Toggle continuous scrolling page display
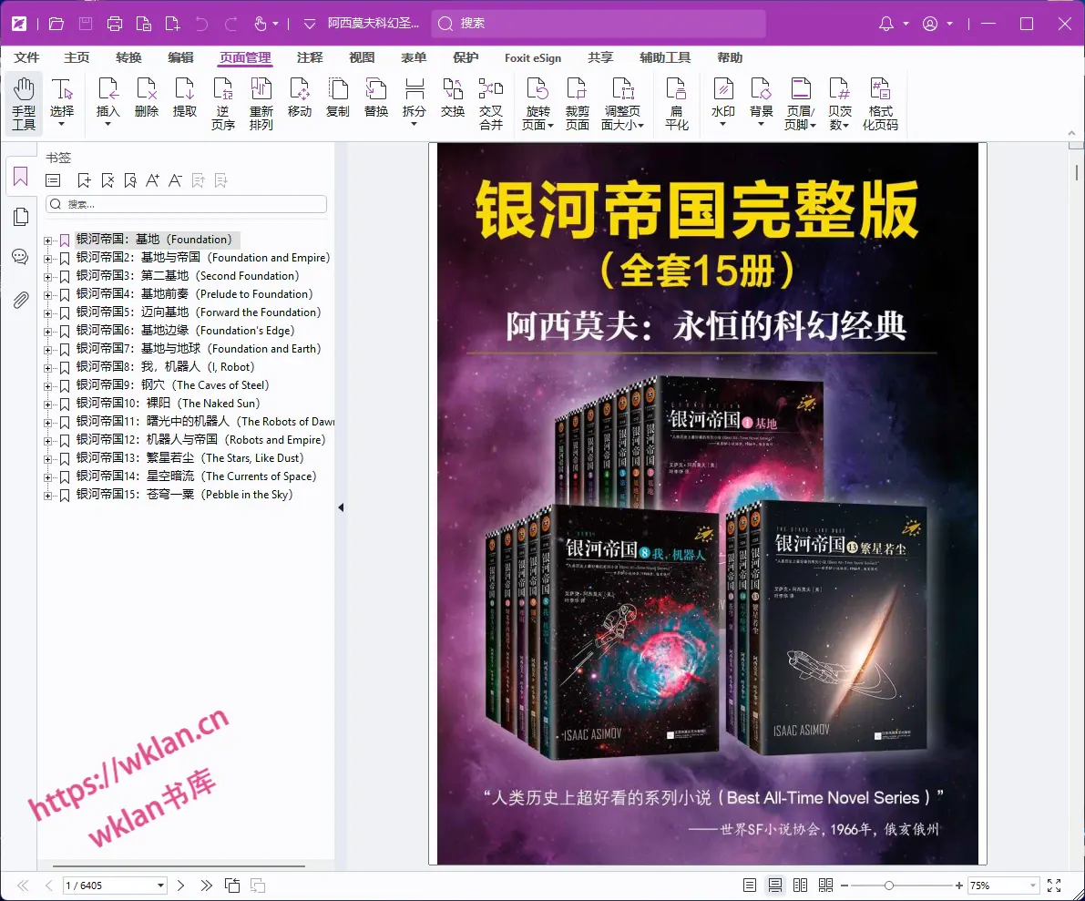This screenshot has height=901, width=1085. point(773,885)
